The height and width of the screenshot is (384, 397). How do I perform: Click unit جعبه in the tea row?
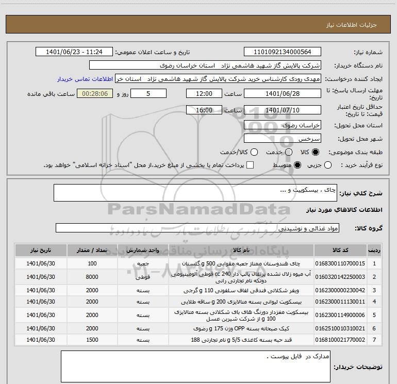click(x=143, y=263)
